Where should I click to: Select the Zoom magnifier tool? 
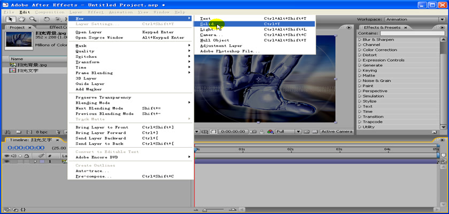click(x=33, y=19)
